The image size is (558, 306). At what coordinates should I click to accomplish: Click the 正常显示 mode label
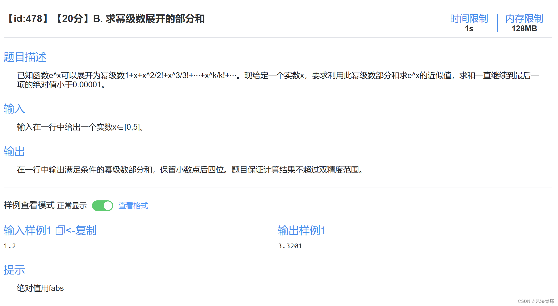click(72, 206)
